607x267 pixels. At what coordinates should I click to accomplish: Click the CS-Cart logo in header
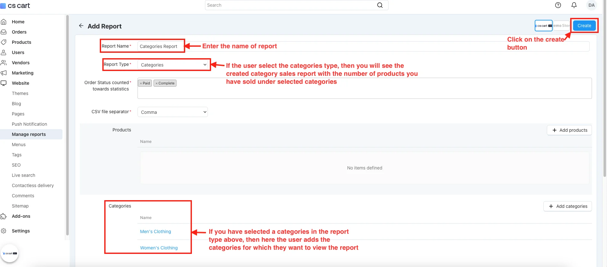point(15,5)
